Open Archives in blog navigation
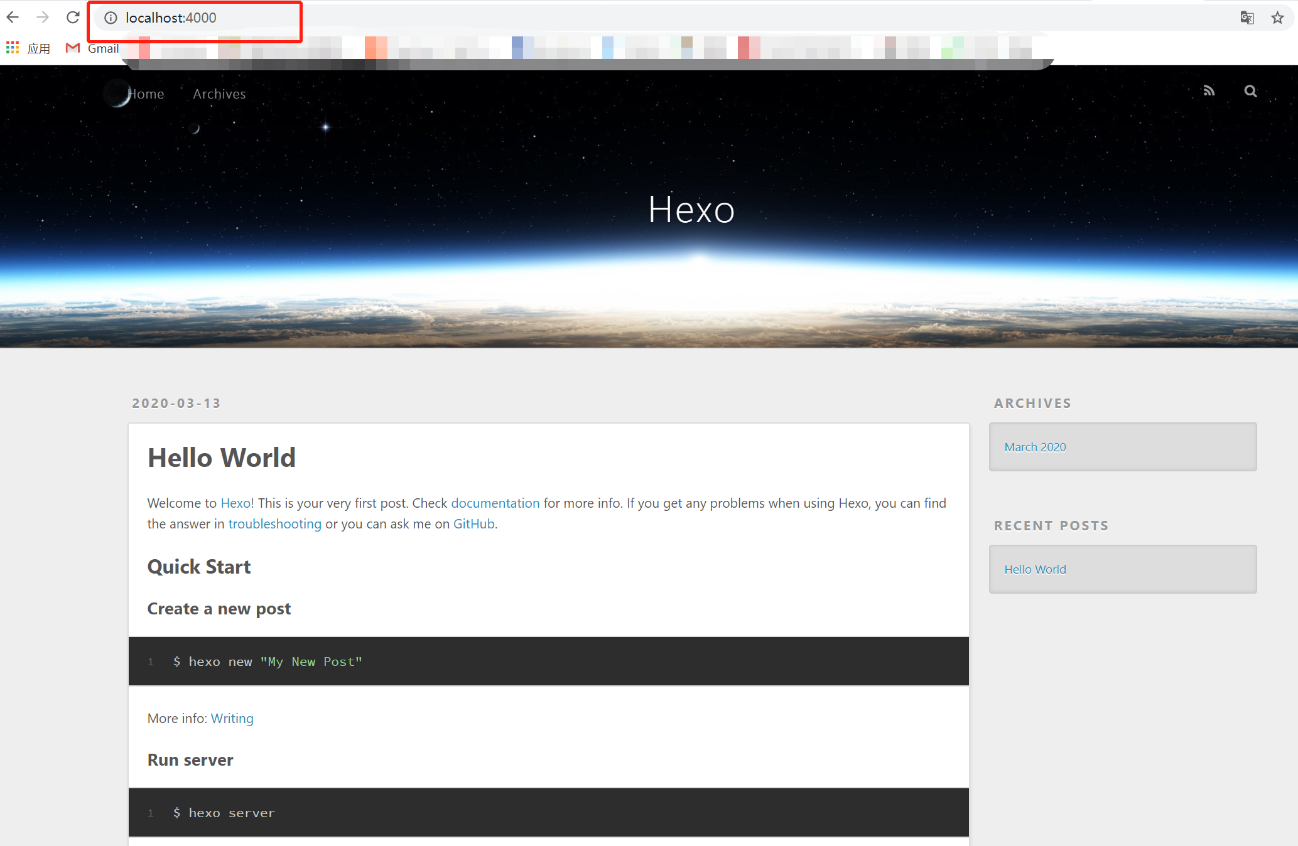Screen dimensions: 1298x846 click(219, 94)
